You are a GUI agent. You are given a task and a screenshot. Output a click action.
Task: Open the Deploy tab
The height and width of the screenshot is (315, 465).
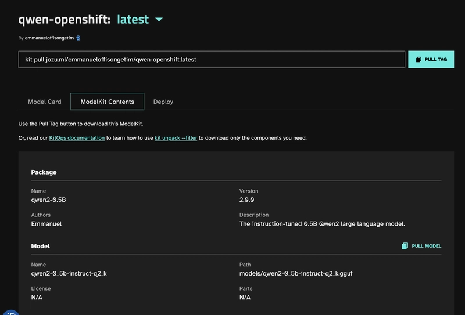click(163, 102)
